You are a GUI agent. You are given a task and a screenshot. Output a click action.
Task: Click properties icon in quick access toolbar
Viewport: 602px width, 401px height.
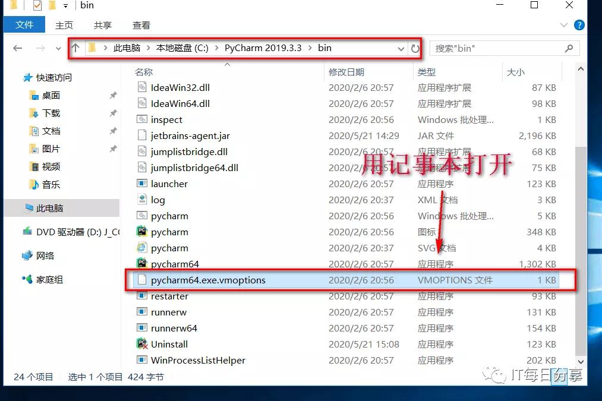(x=37, y=5)
